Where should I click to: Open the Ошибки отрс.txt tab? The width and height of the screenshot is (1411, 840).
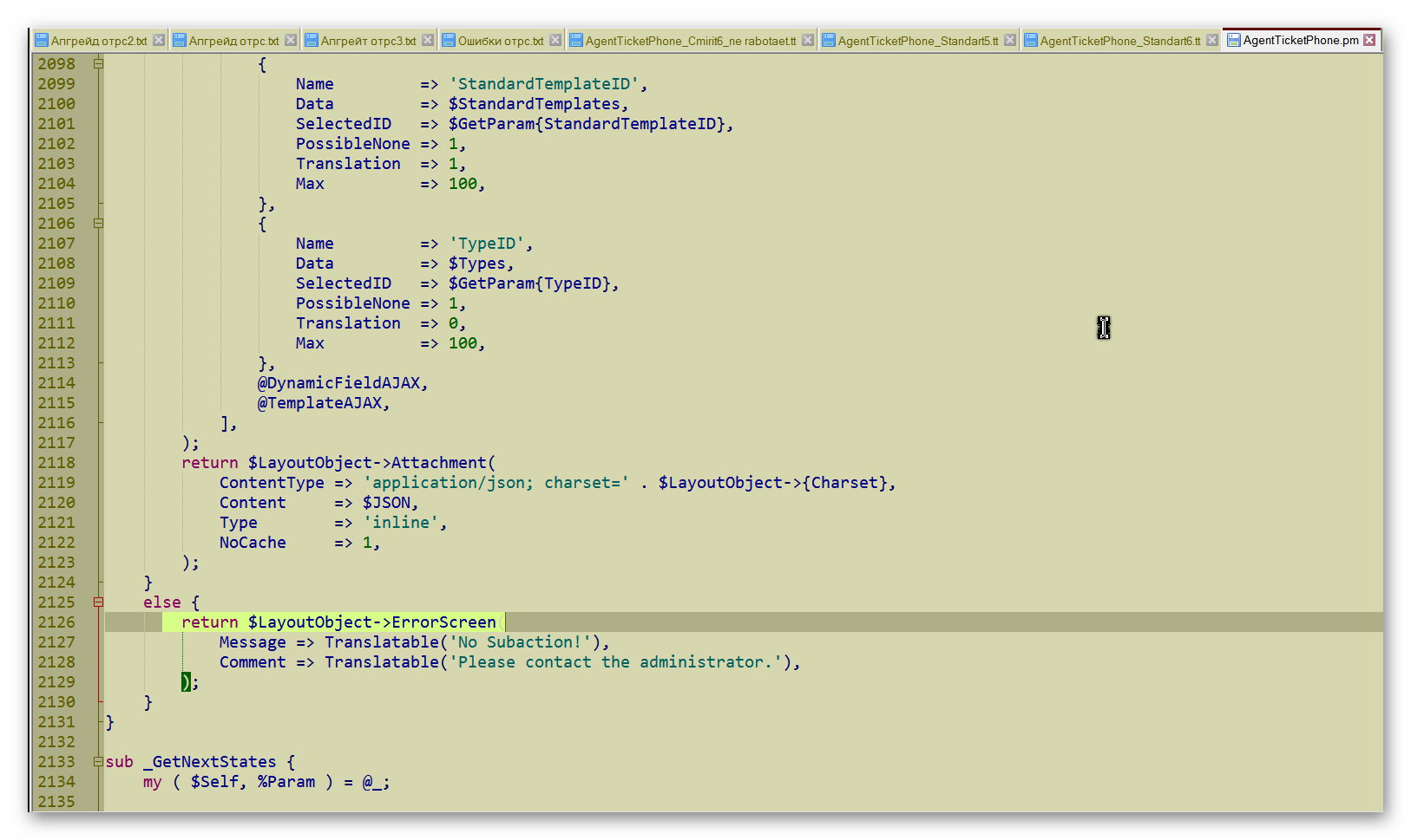(501, 41)
